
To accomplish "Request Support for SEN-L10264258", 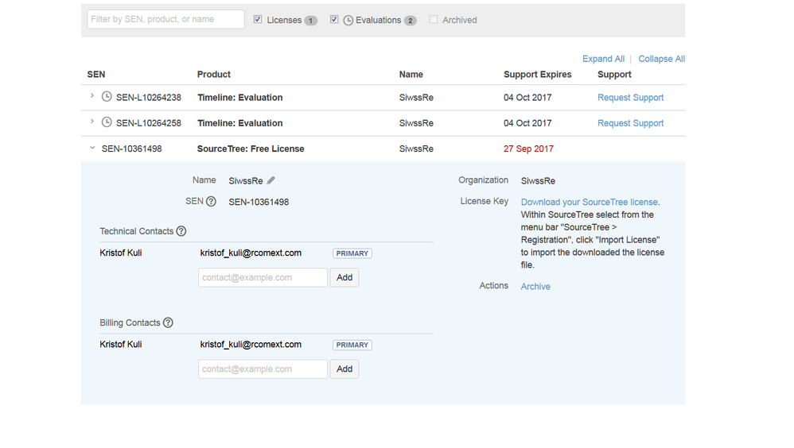I will pos(630,123).
